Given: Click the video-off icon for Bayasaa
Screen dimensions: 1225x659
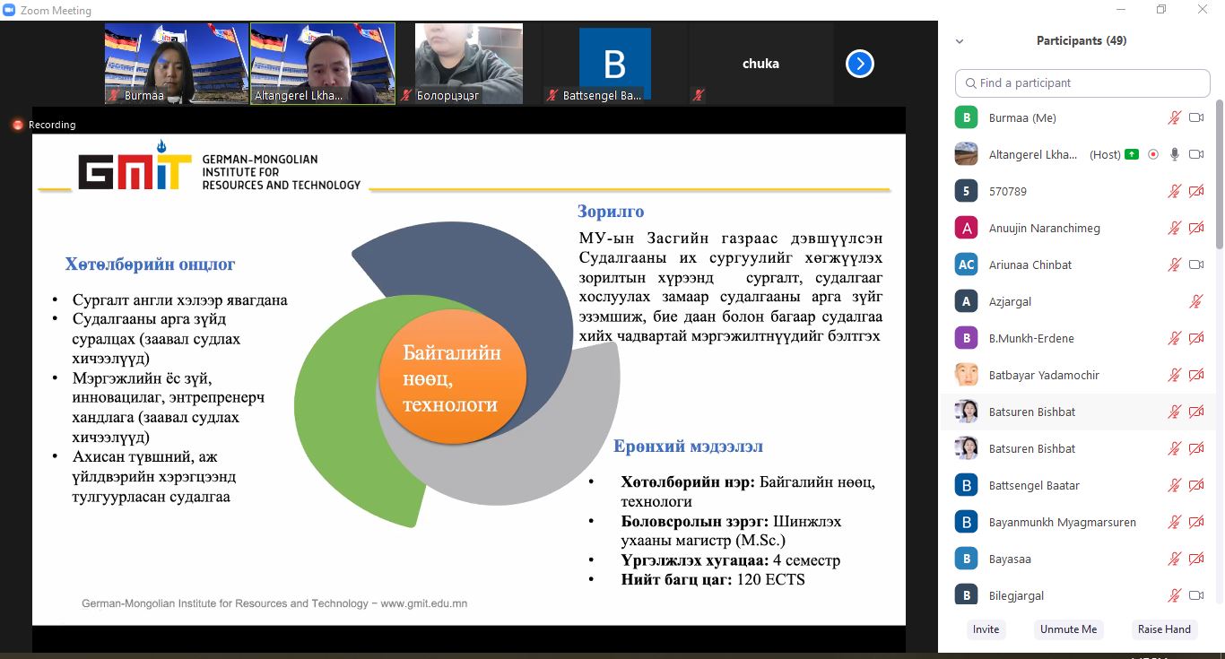Looking at the screenshot, I should pos(1196,559).
